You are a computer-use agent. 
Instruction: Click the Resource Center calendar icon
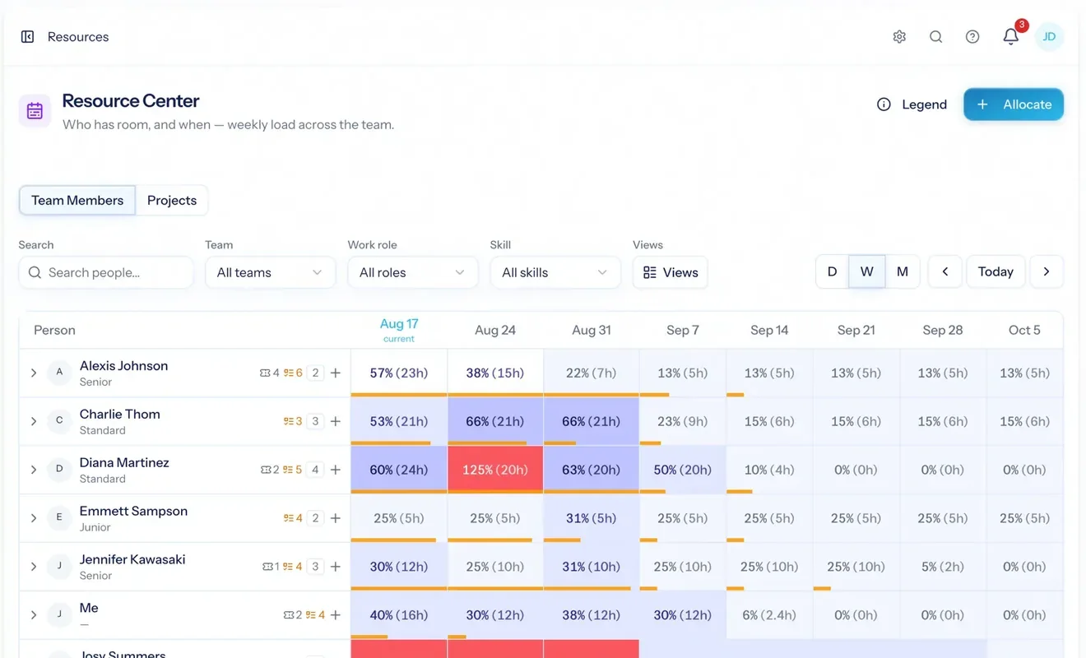click(x=35, y=111)
